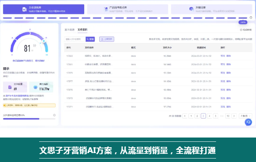Go to previous page arrow

(185, 116)
